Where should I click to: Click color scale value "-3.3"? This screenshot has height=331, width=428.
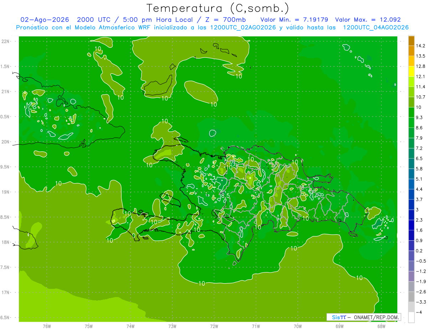coord(421,302)
